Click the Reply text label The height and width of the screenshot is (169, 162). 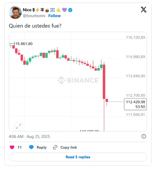click(42, 147)
